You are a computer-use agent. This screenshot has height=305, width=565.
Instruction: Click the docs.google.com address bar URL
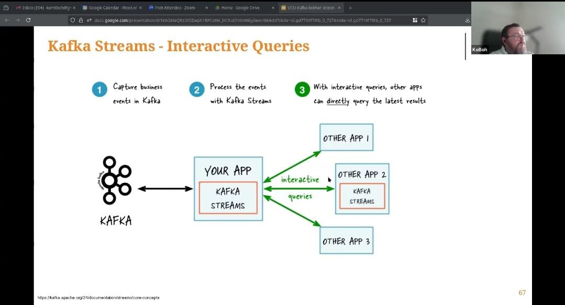click(242, 20)
